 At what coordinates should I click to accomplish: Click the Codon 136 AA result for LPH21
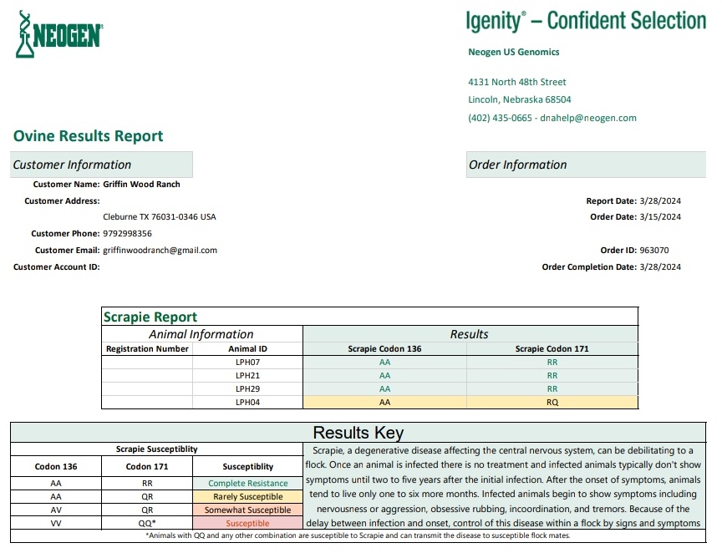pos(385,376)
